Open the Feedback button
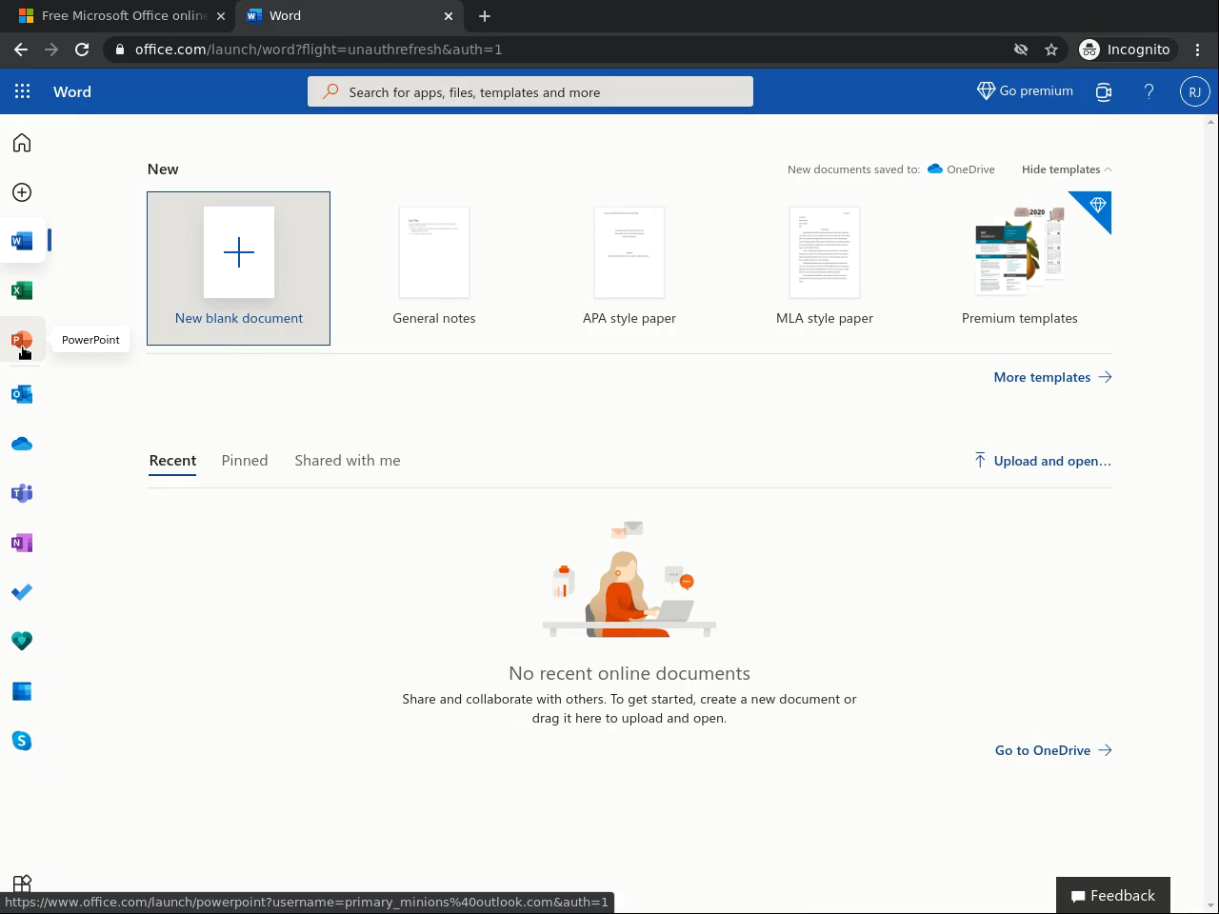The image size is (1219, 914). click(x=1113, y=896)
